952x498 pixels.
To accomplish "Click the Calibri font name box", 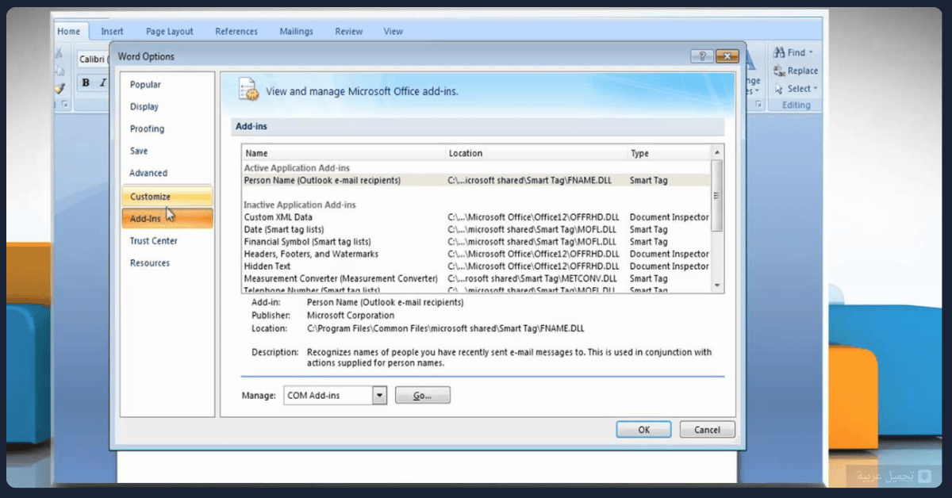I will coord(93,59).
